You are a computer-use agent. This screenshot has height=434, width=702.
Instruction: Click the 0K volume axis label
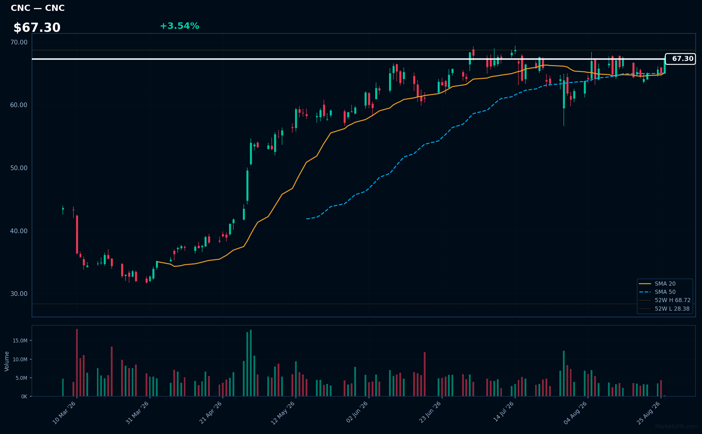click(24, 397)
